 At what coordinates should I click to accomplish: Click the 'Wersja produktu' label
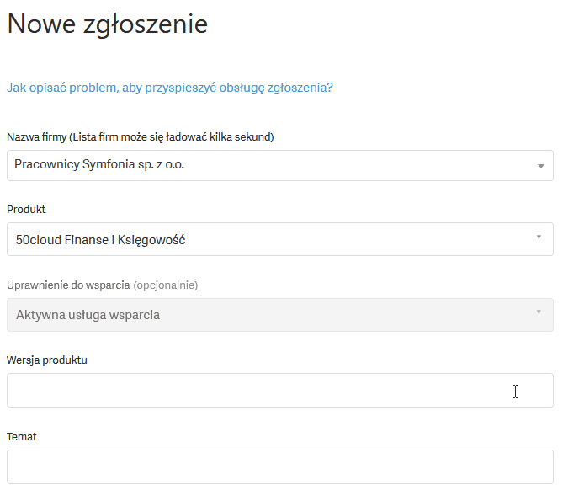pos(47,360)
